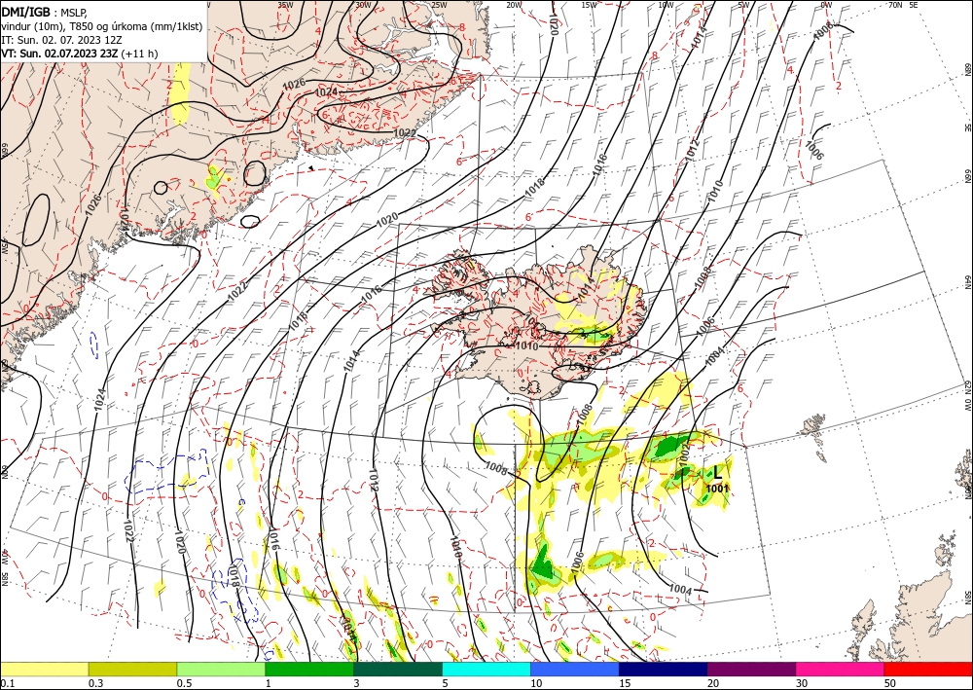The height and width of the screenshot is (690, 973).
Task: Click the '35W' longitude label at top
Action: tap(285, 5)
